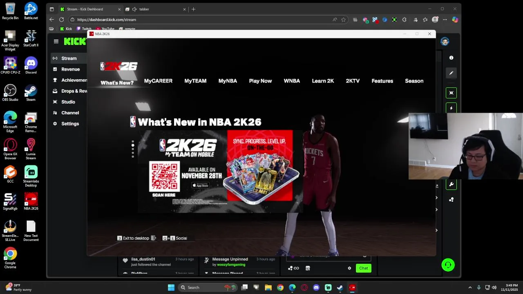523x294 pixels.
Task: Open Channel in the Kick sidebar
Action: click(70, 113)
